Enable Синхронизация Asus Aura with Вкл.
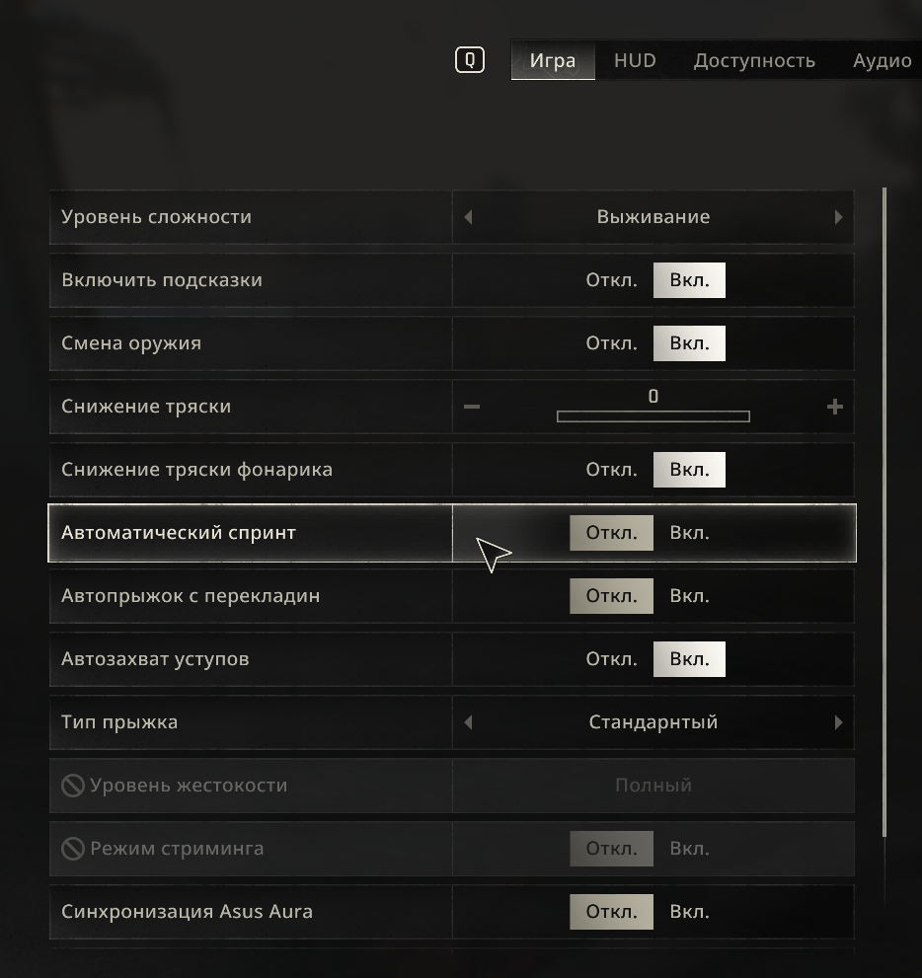Viewport: 922px width, 978px height. point(689,912)
